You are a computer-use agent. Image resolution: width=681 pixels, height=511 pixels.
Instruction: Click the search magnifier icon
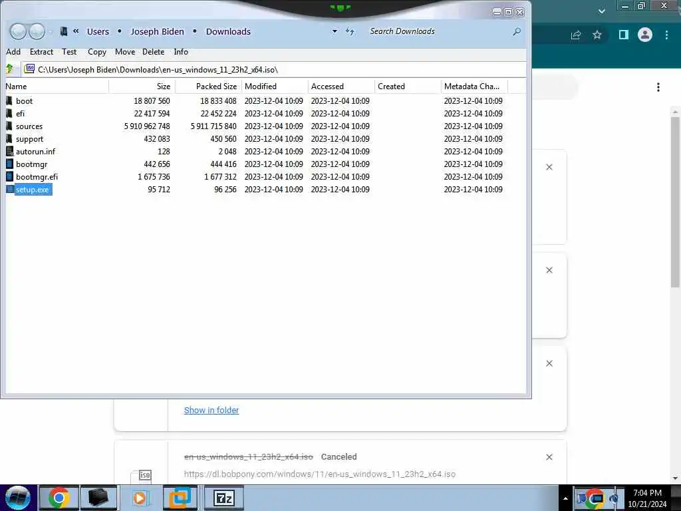516,31
